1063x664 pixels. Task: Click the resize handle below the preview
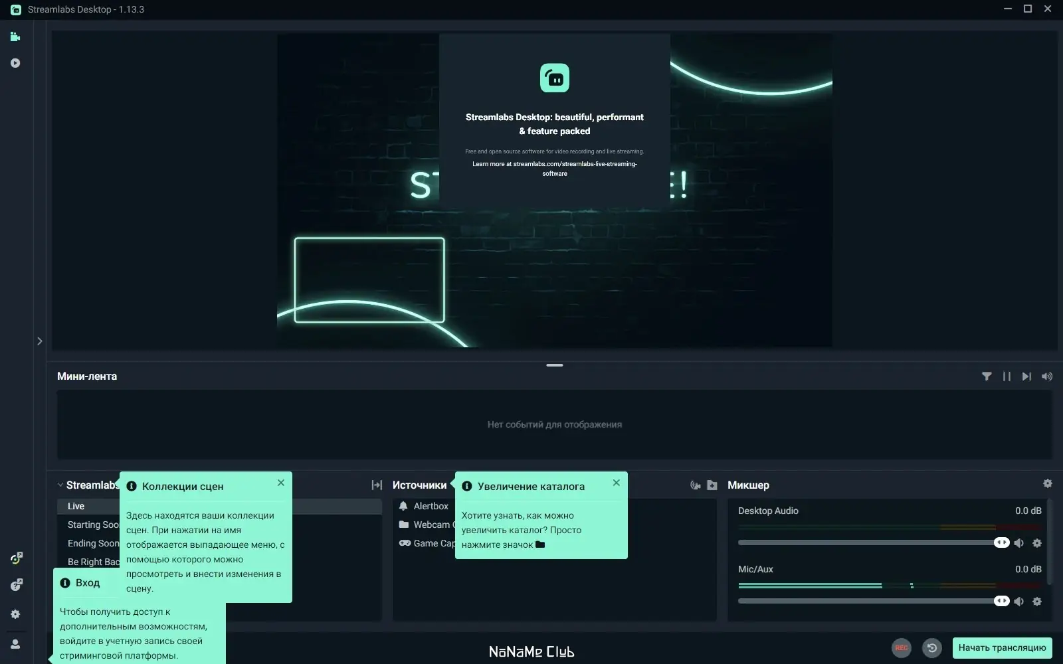coord(555,365)
